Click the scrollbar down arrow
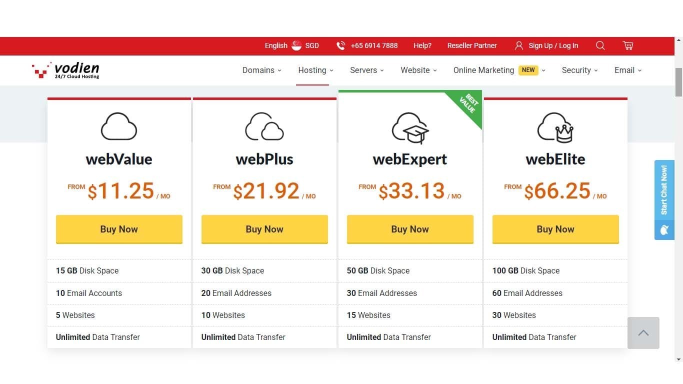Viewport: 683px width, 384px height. [679, 359]
